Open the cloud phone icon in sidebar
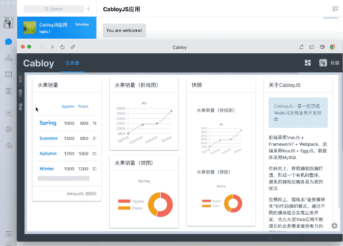 [8, 146]
